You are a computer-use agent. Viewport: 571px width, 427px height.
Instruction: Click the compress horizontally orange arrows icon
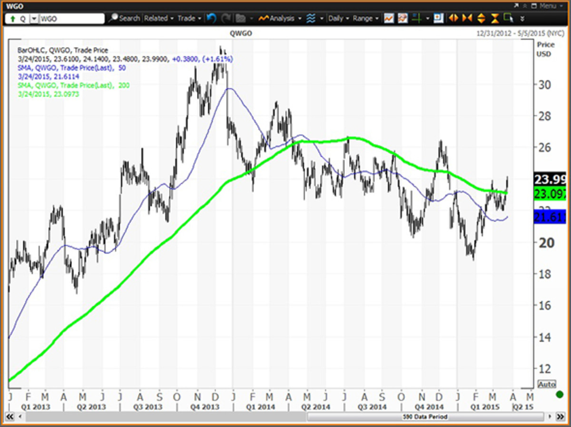[x=467, y=19]
